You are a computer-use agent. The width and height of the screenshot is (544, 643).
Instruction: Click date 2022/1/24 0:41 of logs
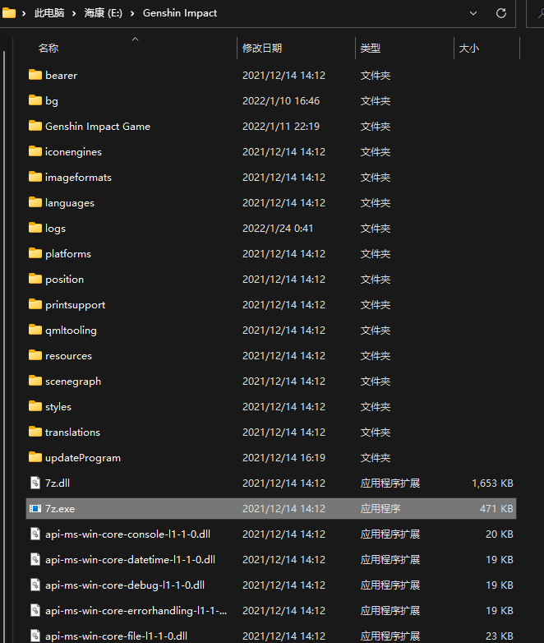(278, 228)
